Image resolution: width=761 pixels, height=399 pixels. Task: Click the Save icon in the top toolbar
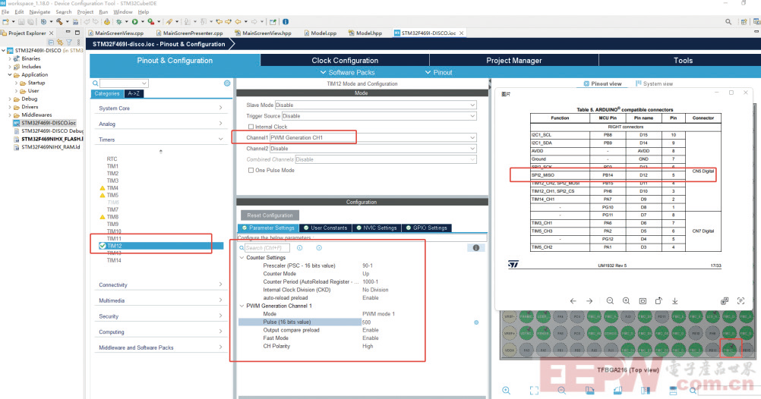[22, 22]
